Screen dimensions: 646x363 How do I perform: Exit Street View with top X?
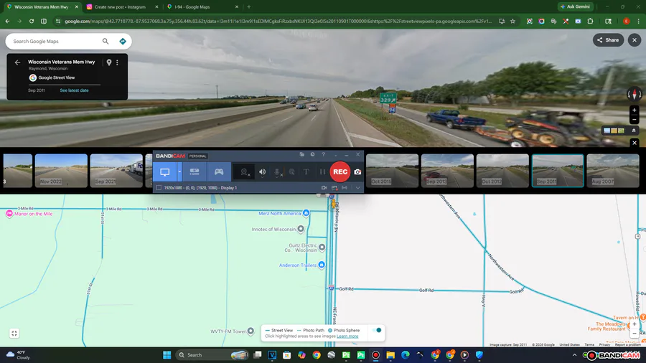tap(635, 40)
